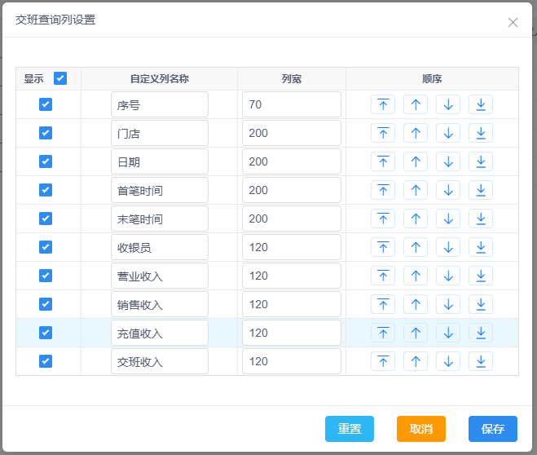Click the 70 width field for 序号
Viewport: 537px width, 455px height.
point(292,104)
